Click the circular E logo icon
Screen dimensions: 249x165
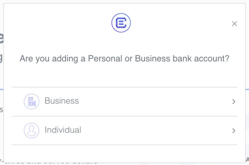coord(121,23)
